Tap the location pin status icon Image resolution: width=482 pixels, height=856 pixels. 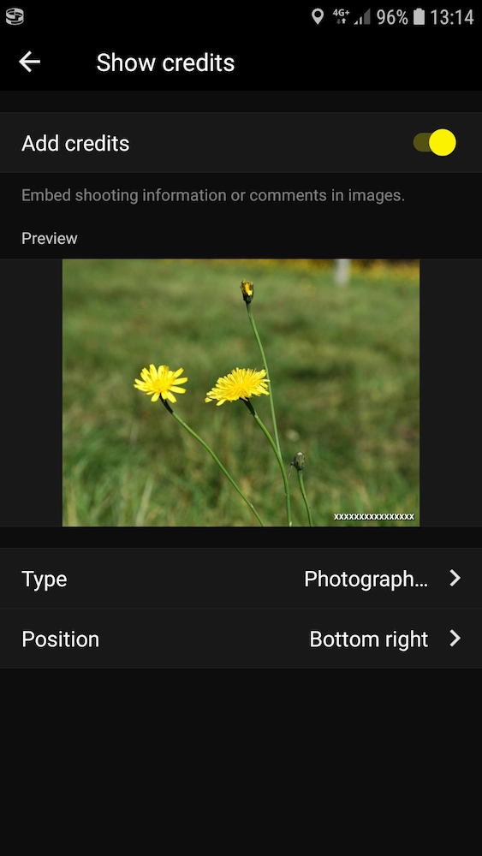(317, 17)
